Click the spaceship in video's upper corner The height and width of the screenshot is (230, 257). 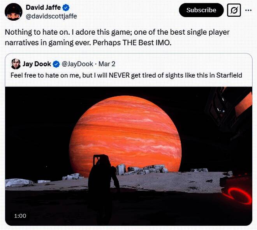coord(229,111)
